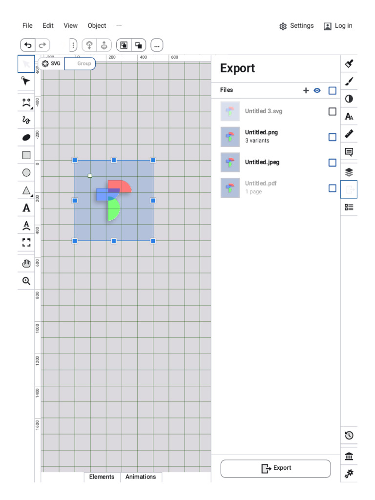Open the gears preferences panel
Screen dimensions: 375x500
(349, 474)
